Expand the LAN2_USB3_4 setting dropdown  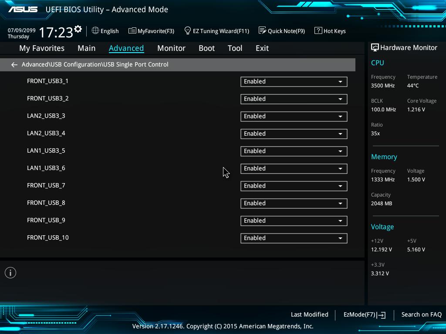click(x=294, y=134)
